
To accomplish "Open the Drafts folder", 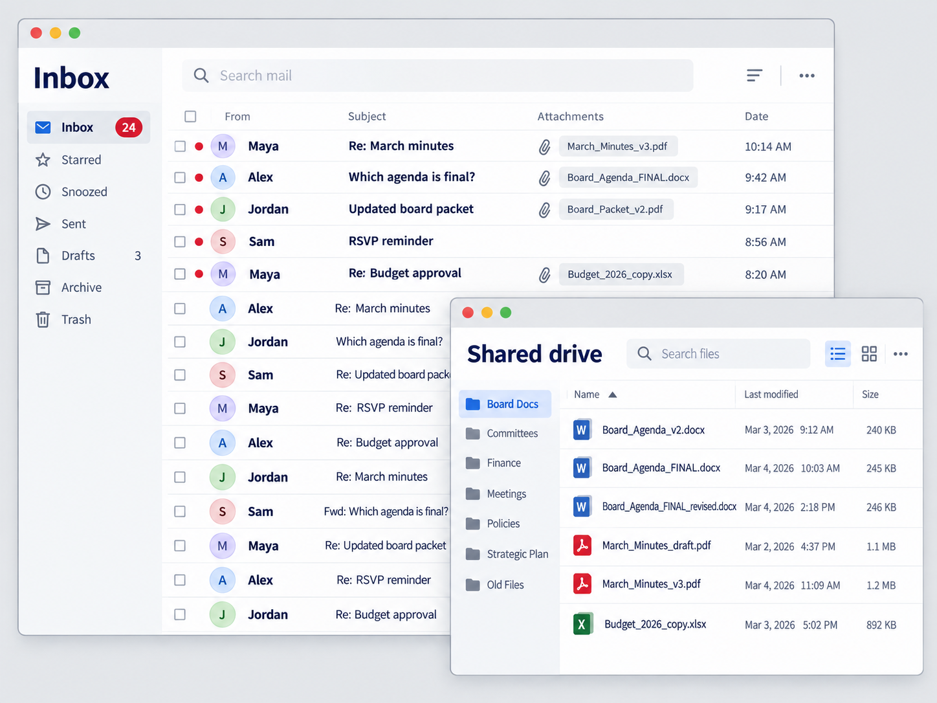I will 89,256.
